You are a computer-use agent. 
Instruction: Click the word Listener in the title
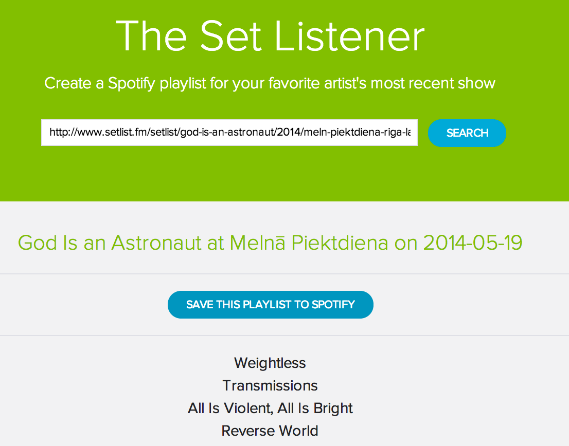350,36
